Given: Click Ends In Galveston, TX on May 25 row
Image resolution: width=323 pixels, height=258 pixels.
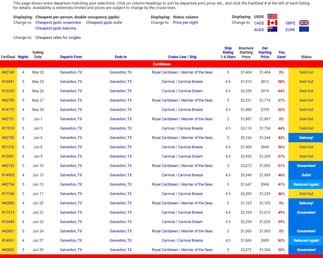Looking at the screenshot, I should point(121,82).
